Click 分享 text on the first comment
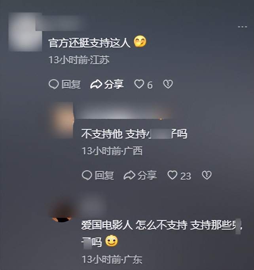 click(114, 84)
